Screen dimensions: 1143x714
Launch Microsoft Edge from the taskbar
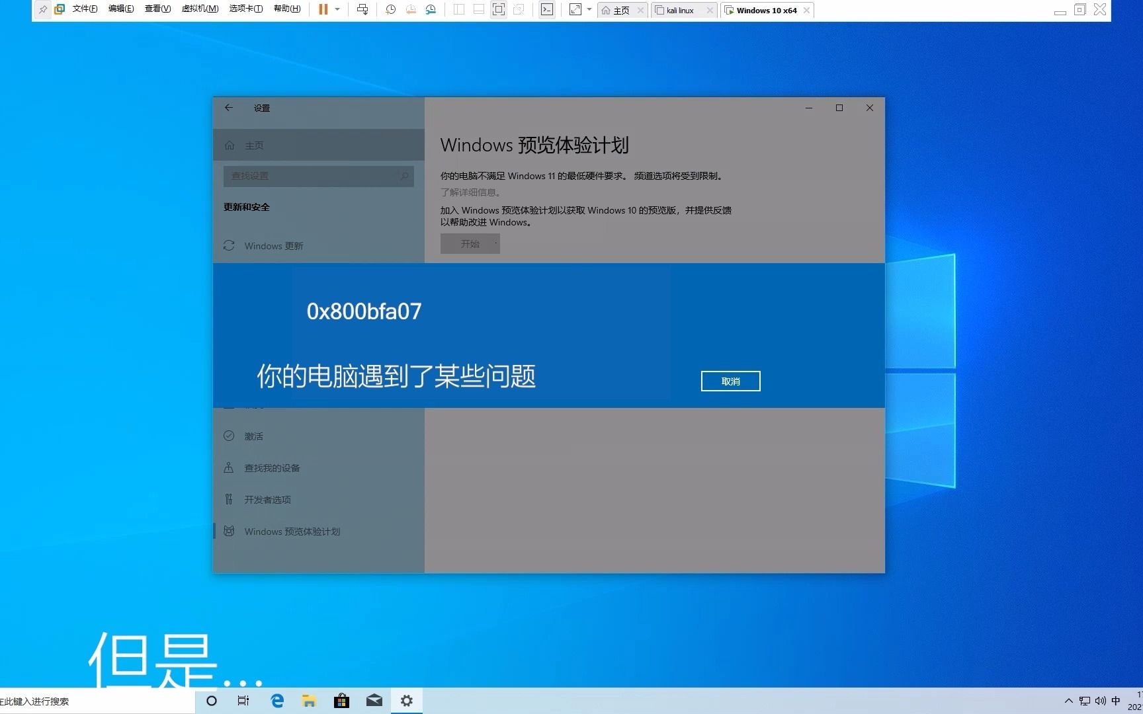(x=277, y=701)
